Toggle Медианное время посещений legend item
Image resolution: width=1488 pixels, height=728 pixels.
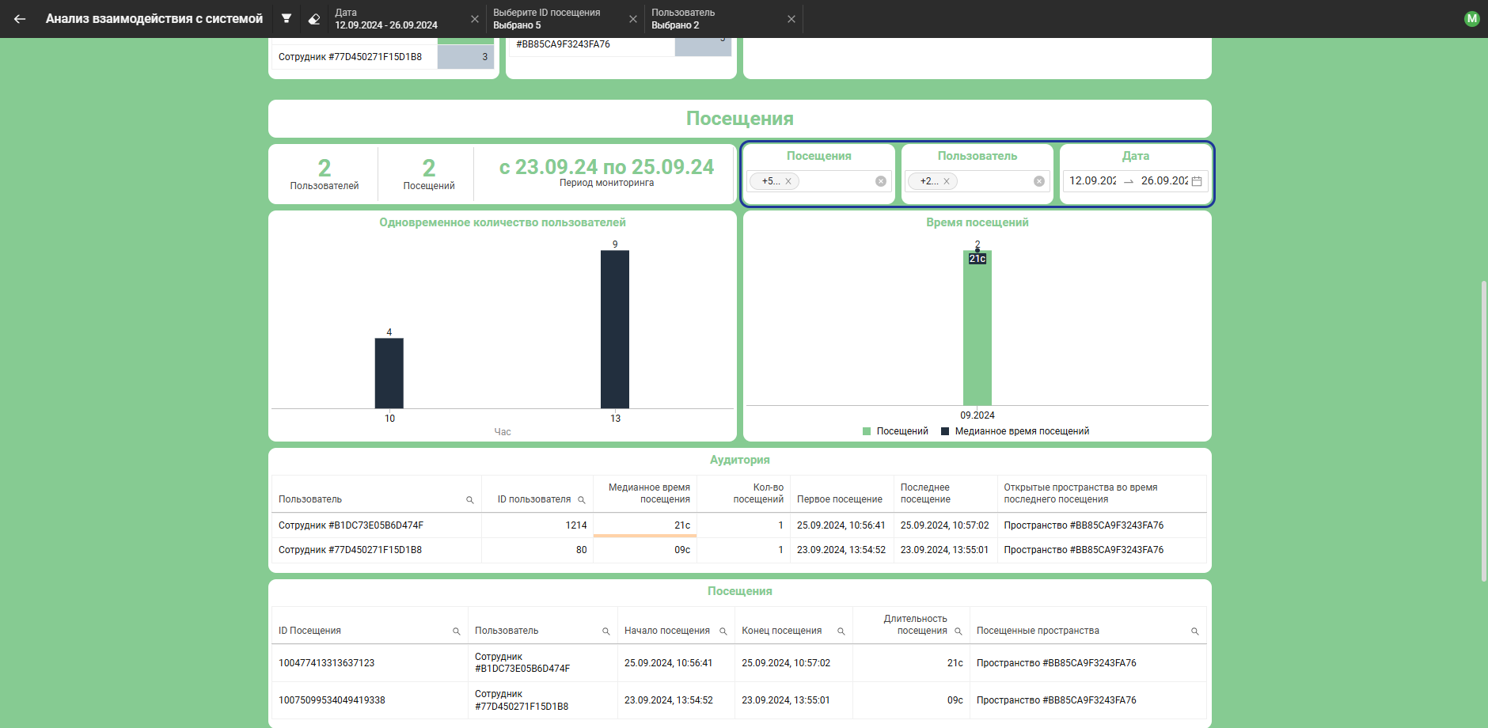pyautogui.click(x=1015, y=431)
